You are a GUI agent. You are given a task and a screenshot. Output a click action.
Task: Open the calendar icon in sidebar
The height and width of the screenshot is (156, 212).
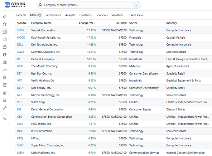[5, 39]
